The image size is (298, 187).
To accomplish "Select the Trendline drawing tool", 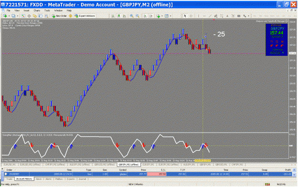I will pos(210,16).
